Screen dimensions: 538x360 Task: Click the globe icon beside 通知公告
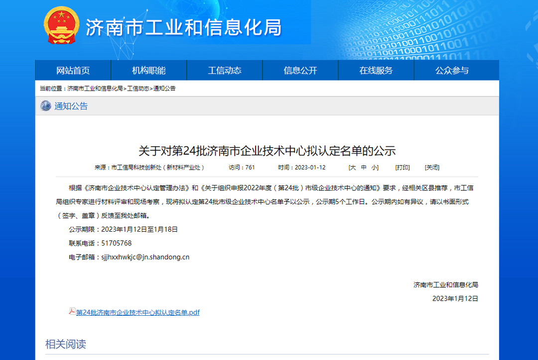pyautogui.click(x=46, y=106)
